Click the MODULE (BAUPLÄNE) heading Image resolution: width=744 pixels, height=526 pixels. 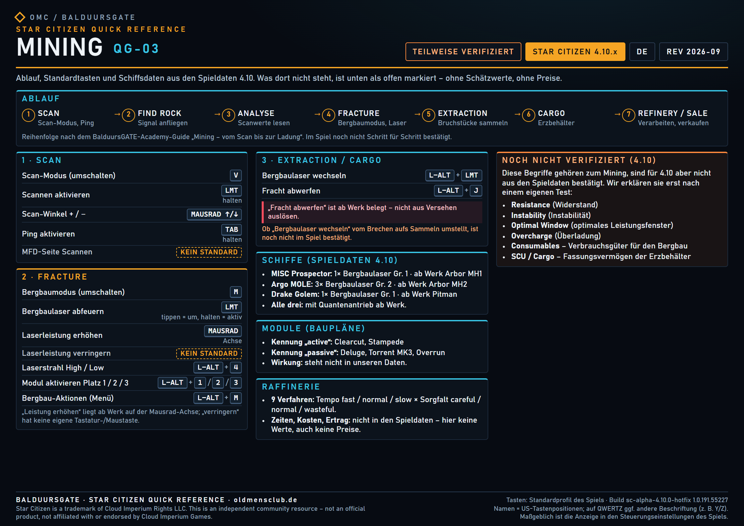tap(313, 329)
